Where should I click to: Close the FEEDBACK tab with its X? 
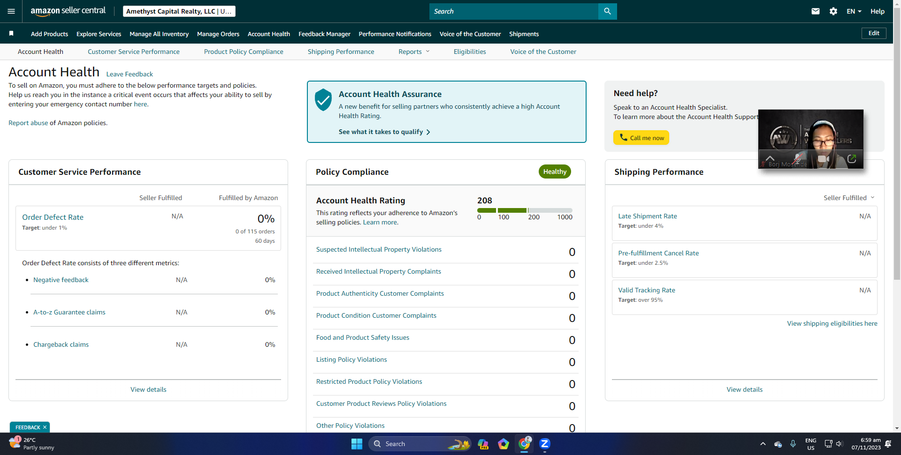45,427
